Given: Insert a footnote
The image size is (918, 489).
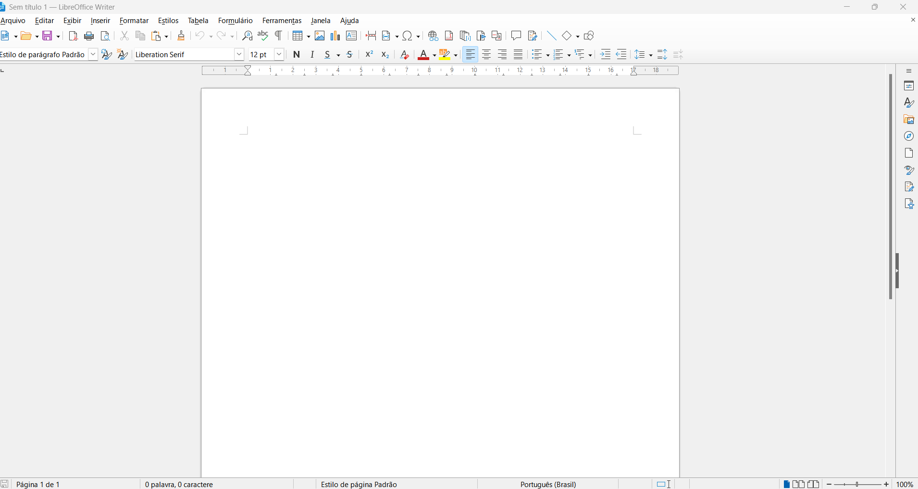Looking at the screenshot, I should pos(449,36).
